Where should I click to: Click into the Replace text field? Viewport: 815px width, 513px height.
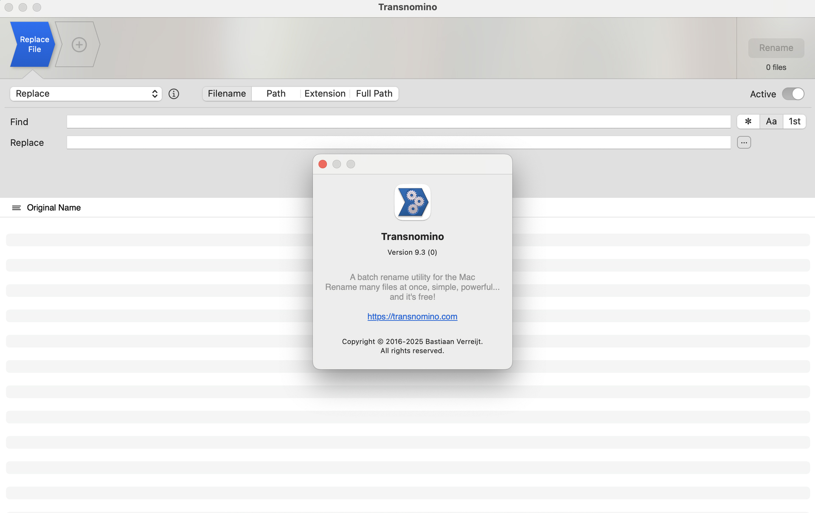point(399,142)
